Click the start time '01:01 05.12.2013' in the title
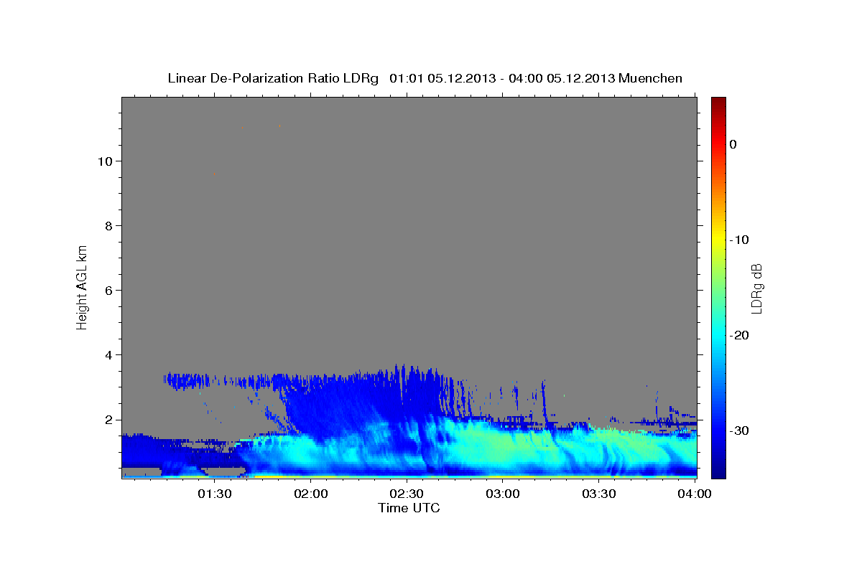Viewport: 862px width, 574px height. pos(442,78)
